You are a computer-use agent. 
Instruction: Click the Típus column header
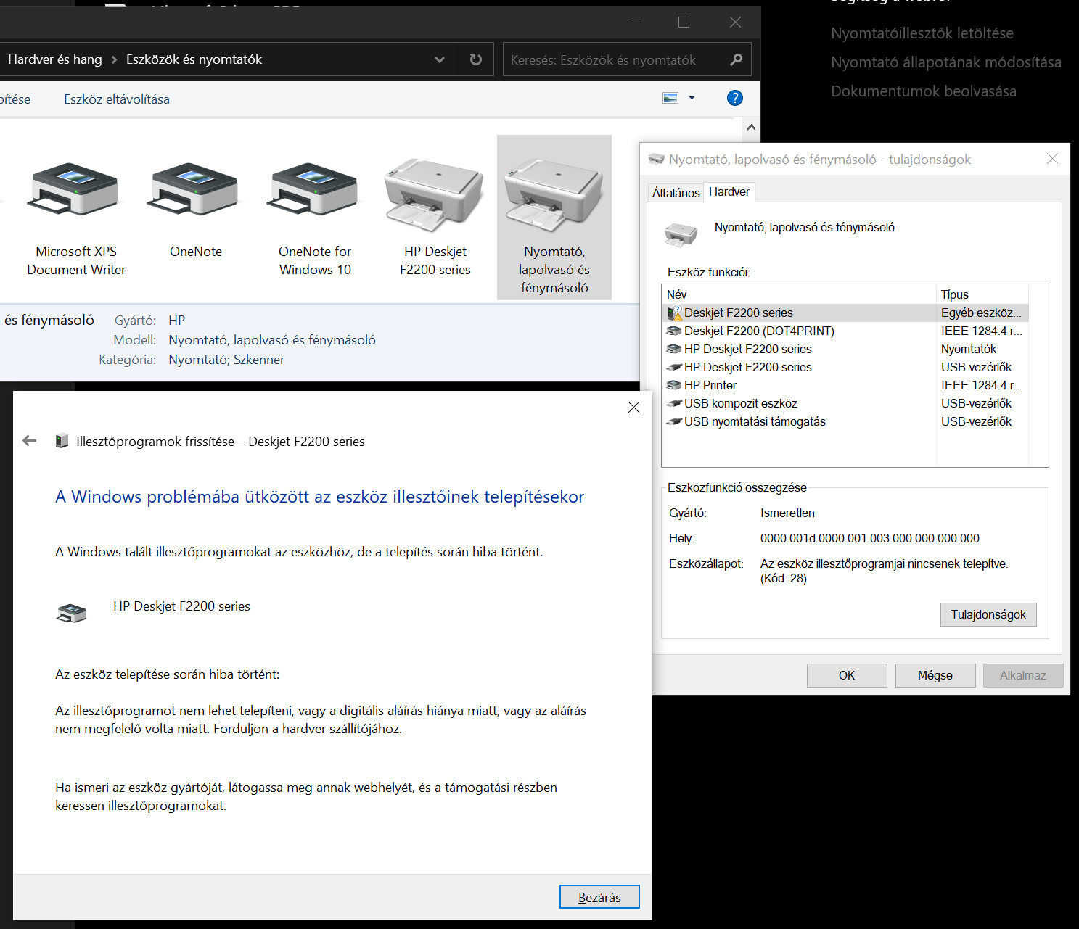(x=982, y=294)
